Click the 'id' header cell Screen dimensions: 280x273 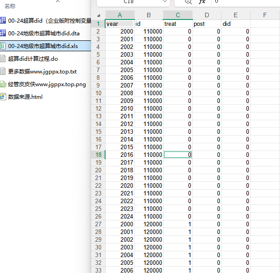[x=149, y=24]
